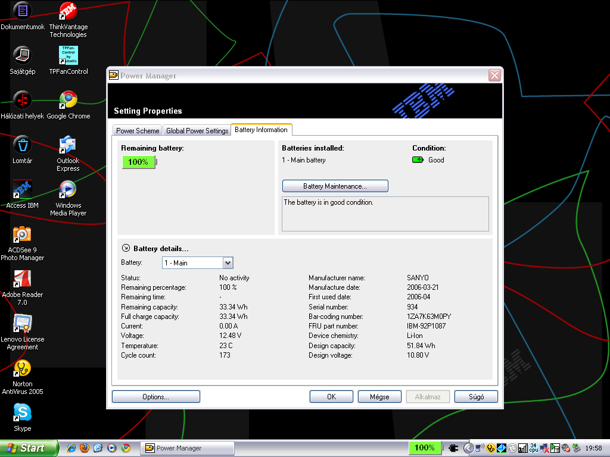
Task: Click the green Good condition battery icon
Action: pyautogui.click(x=418, y=159)
